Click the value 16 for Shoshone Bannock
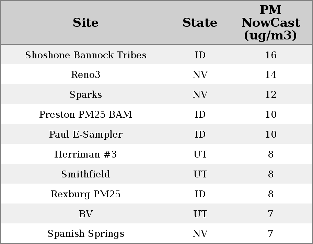The image size is (313, 244). pos(270,55)
